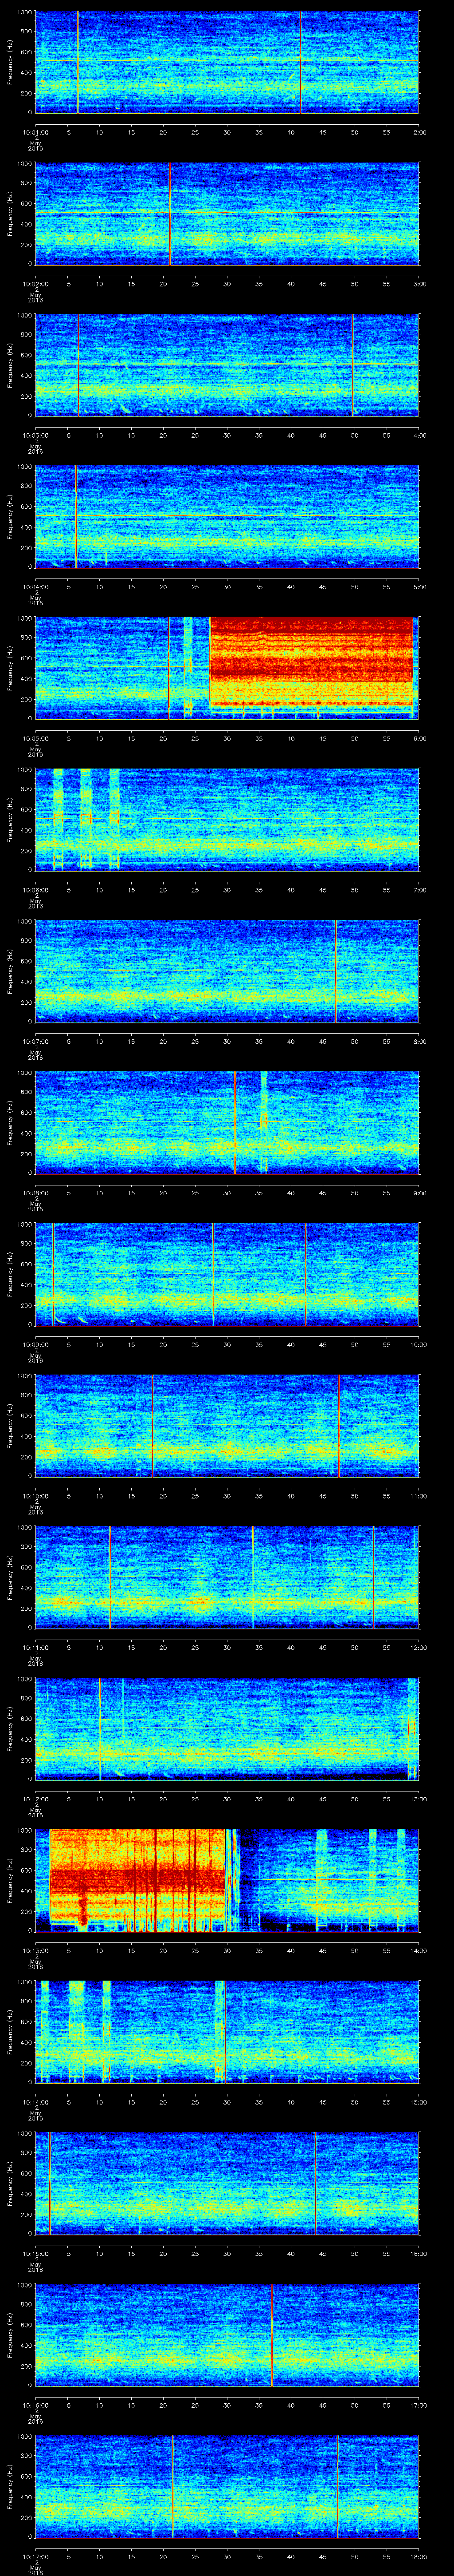Click the 10:01:00 start time label

pos(35,131)
